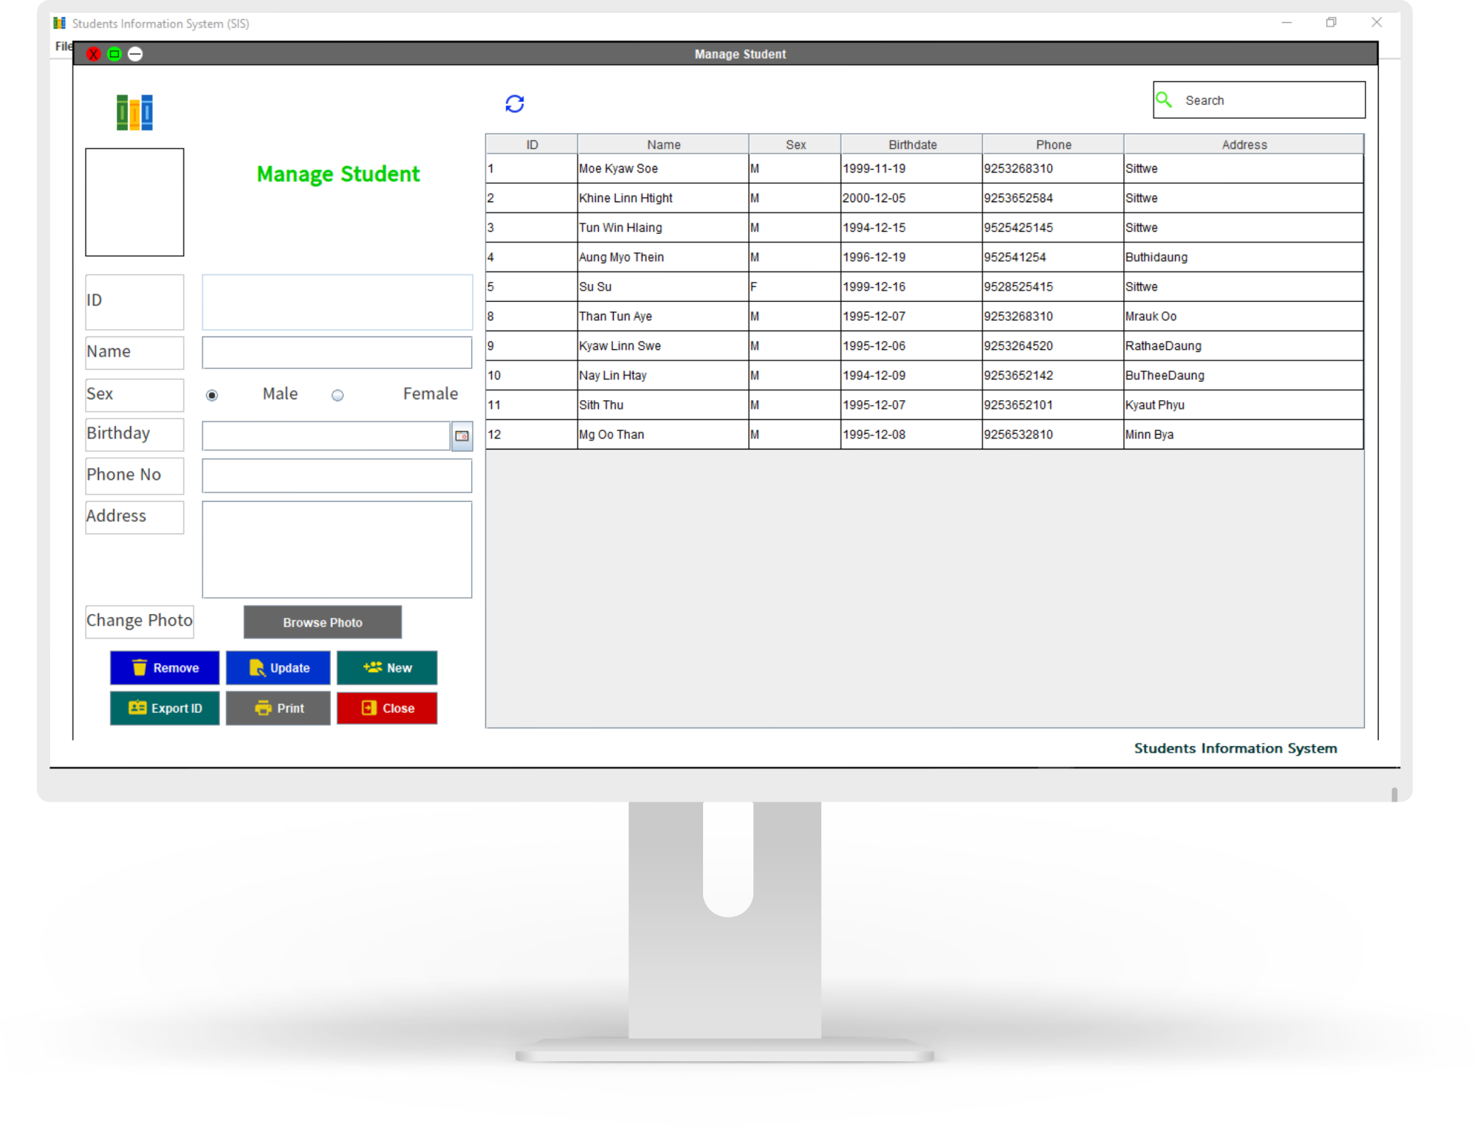This screenshot has width=1477, height=1127.
Task: Click the green search magnifier icon
Action: (x=1165, y=100)
